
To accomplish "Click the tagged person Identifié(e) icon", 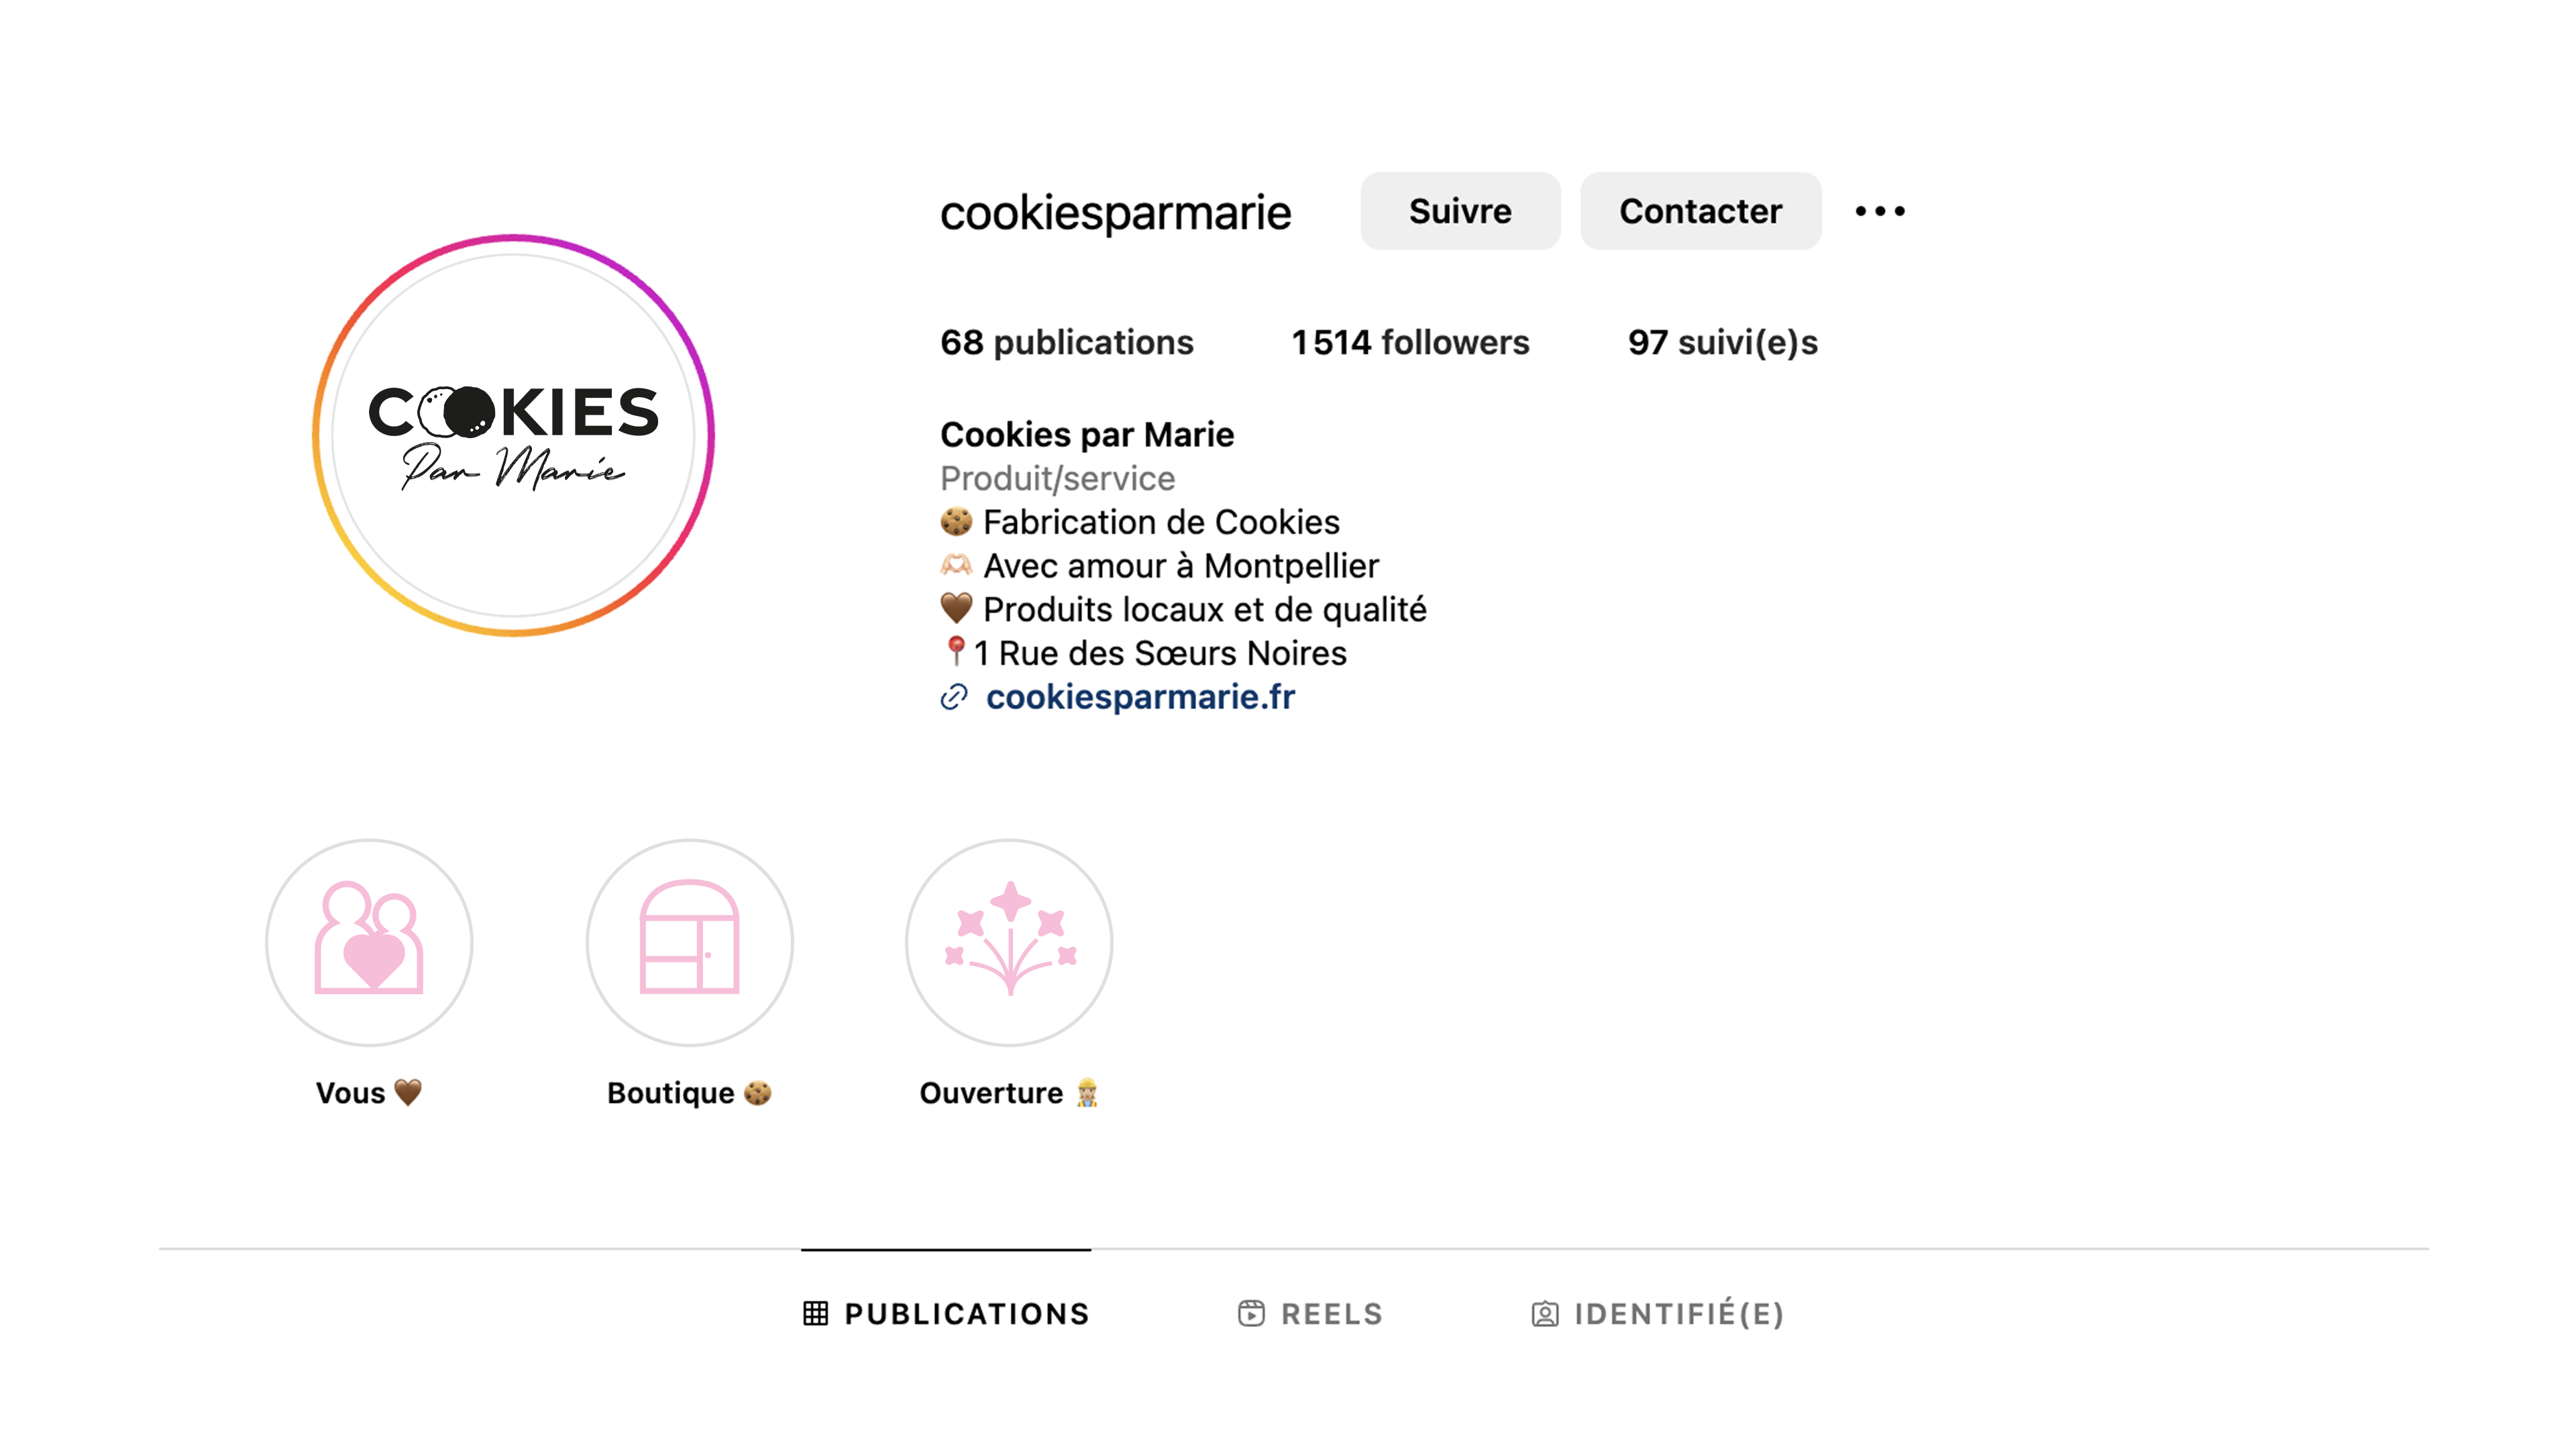I will tap(1545, 1314).
